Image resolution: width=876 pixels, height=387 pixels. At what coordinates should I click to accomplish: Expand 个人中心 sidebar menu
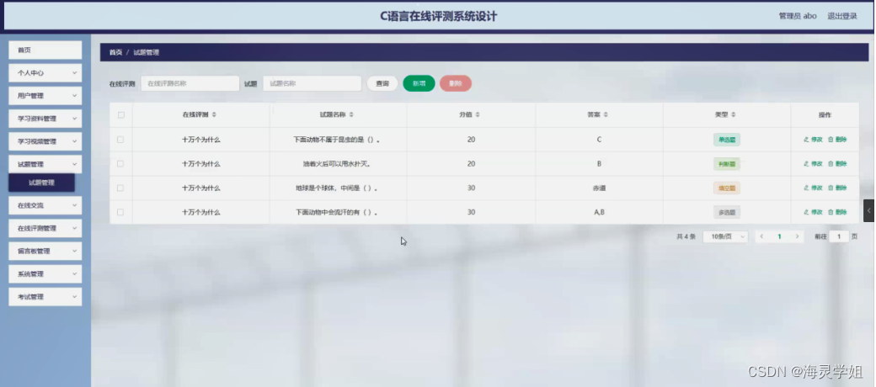[45, 73]
